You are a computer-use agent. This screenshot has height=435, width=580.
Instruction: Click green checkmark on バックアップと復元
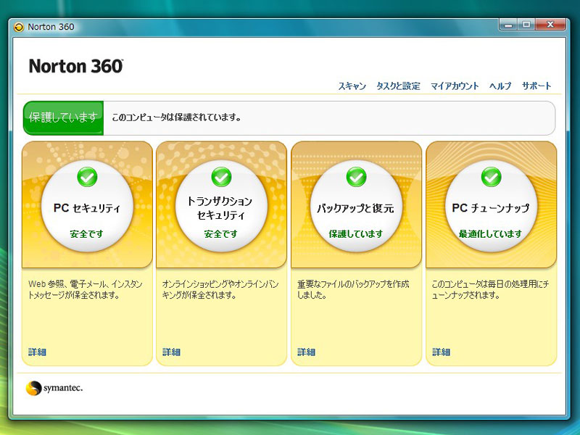pos(356,177)
